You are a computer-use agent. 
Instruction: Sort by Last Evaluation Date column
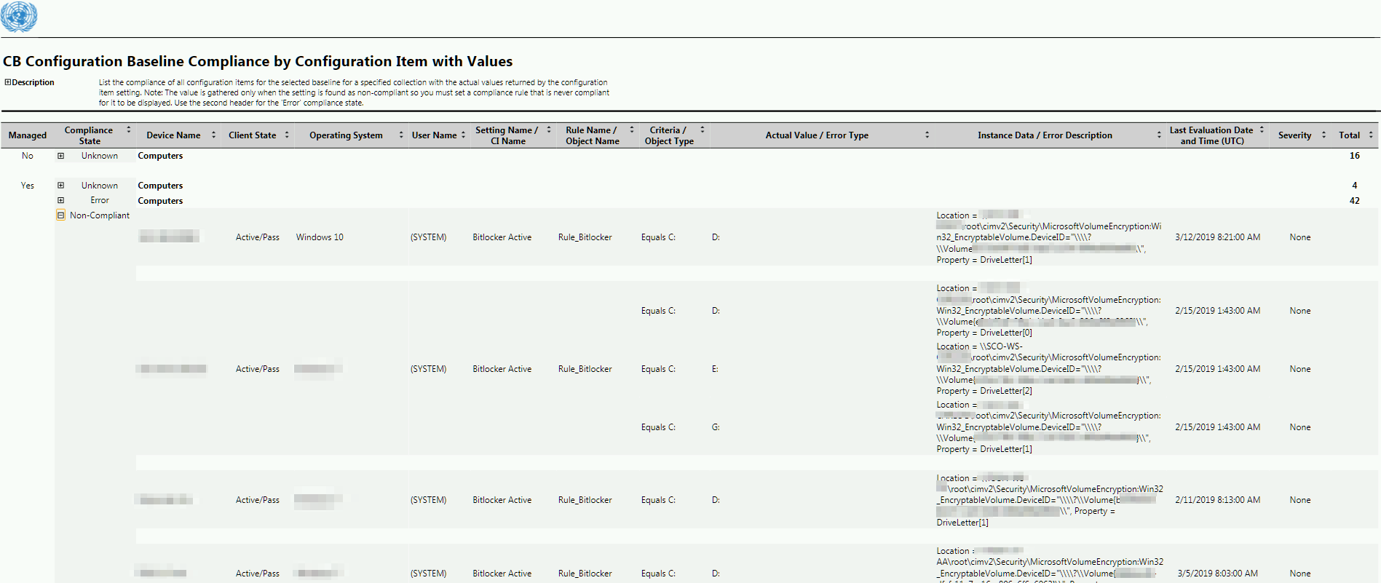pyautogui.click(x=1262, y=130)
